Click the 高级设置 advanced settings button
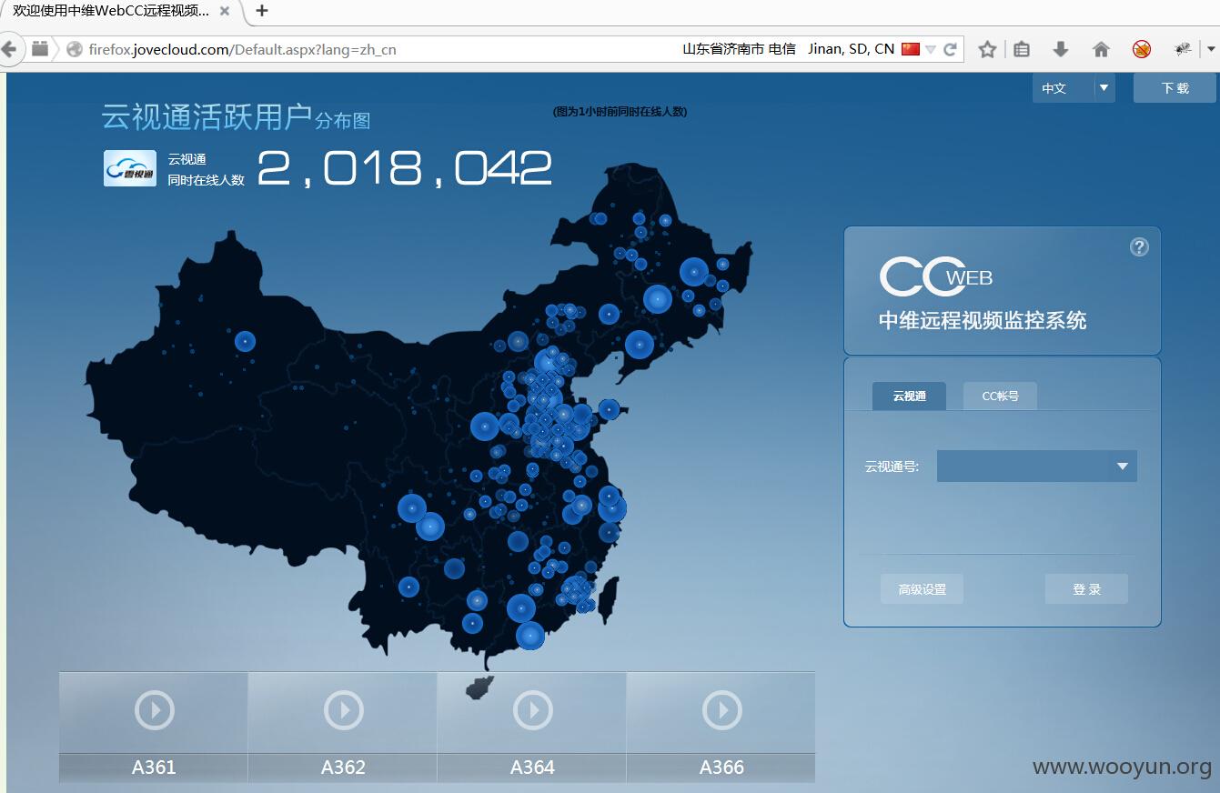The height and width of the screenshot is (793, 1220). [x=922, y=589]
